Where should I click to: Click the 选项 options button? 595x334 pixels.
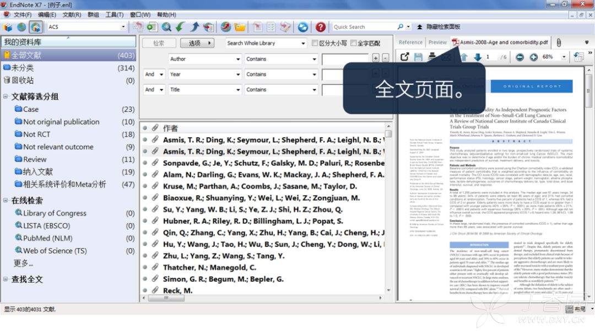click(197, 44)
